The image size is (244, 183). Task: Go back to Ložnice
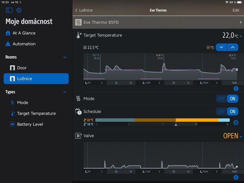coord(84,10)
